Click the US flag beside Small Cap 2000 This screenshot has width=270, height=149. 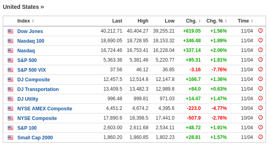pyautogui.click(x=10, y=137)
